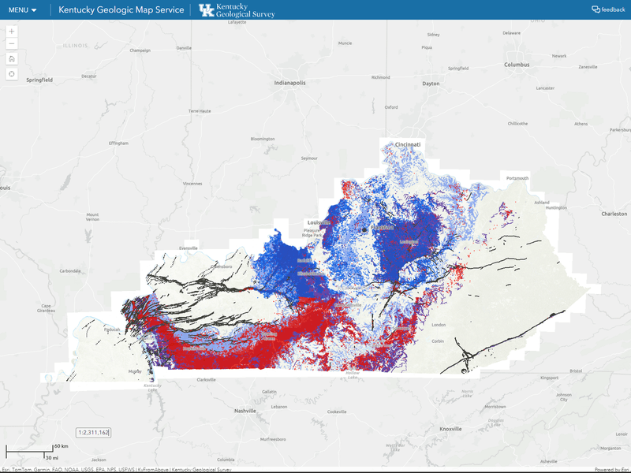Viewport: 631px width, 473px height.
Task: Expand the MENU dropdown chevron
Action: point(34,9)
